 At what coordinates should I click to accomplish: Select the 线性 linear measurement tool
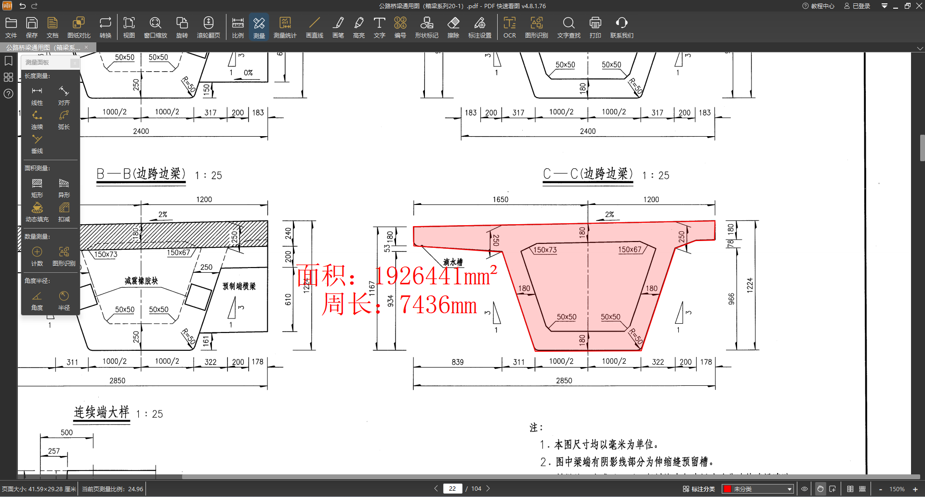tap(37, 95)
